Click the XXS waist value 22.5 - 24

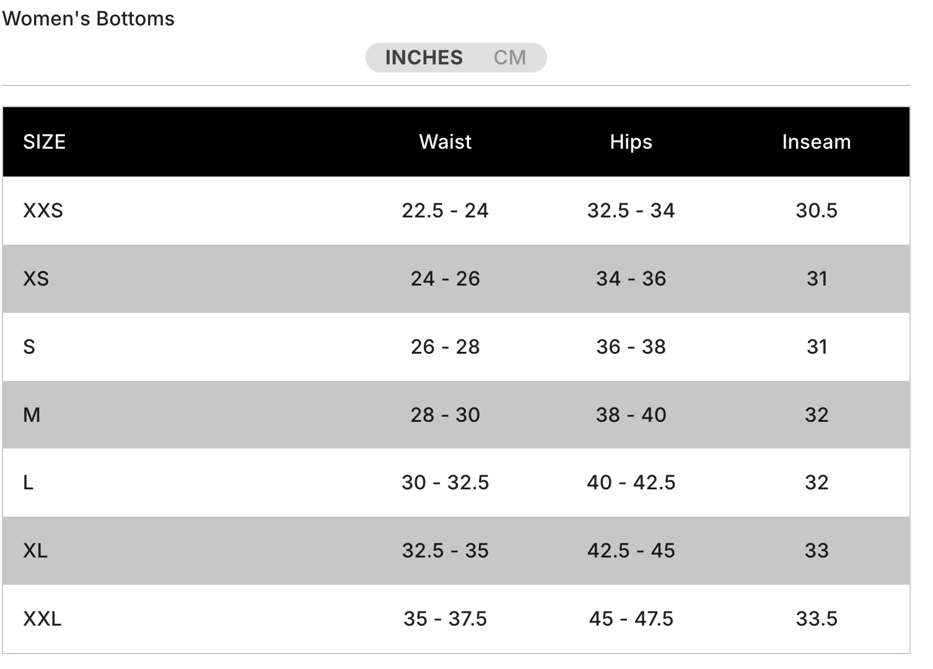pyautogui.click(x=445, y=211)
